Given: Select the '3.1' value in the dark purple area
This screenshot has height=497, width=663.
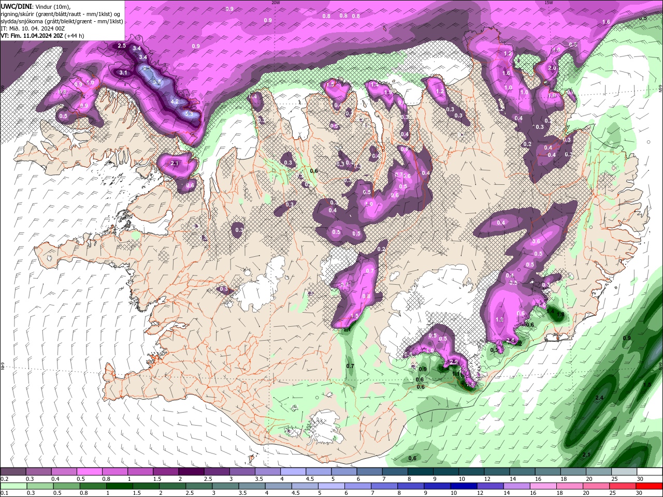Looking at the screenshot, I should coord(123,73).
